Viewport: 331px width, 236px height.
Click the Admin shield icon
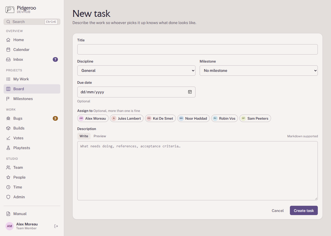click(x=8, y=197)
